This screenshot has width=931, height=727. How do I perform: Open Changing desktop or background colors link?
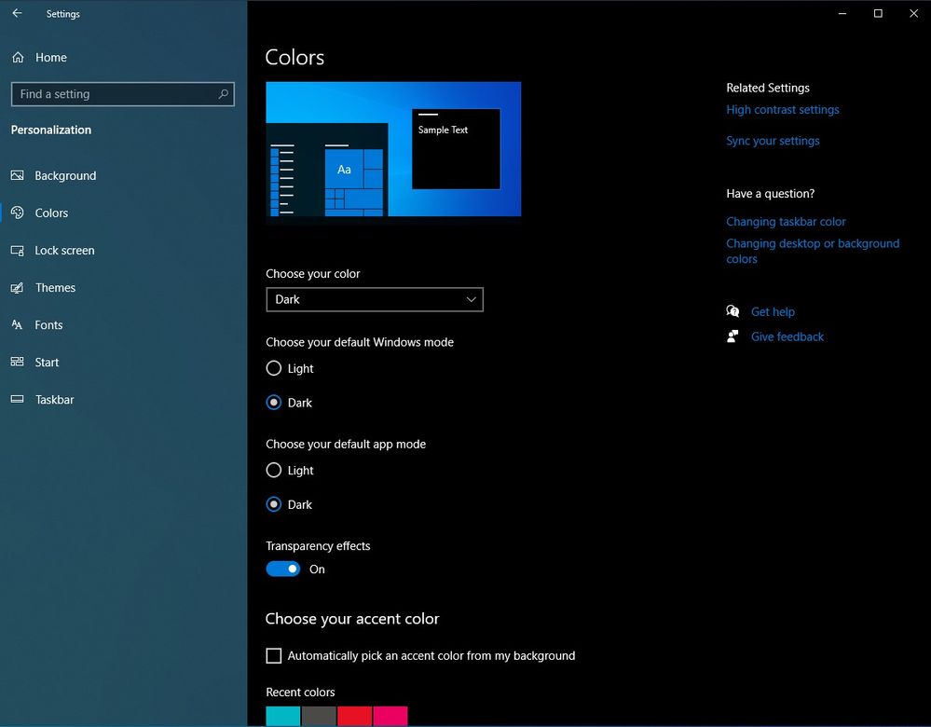pyautogui.click(x=813, y=252)
